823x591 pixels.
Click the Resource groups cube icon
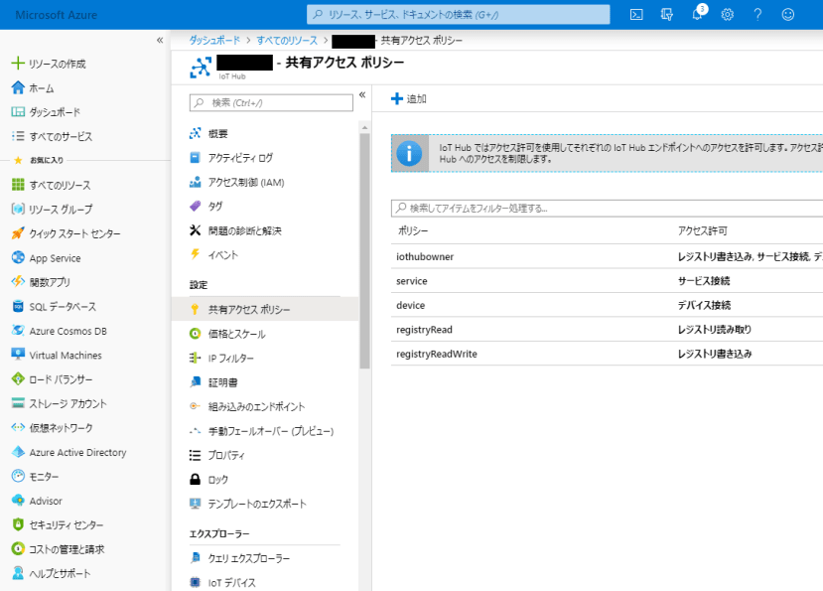coord(18,209)
